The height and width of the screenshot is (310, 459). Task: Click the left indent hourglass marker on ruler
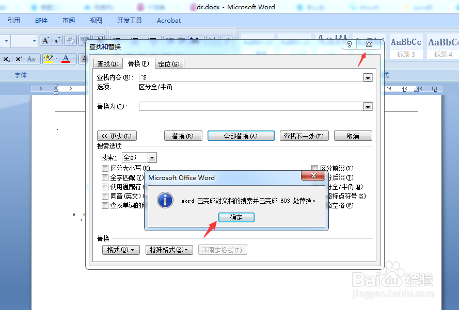56,89
